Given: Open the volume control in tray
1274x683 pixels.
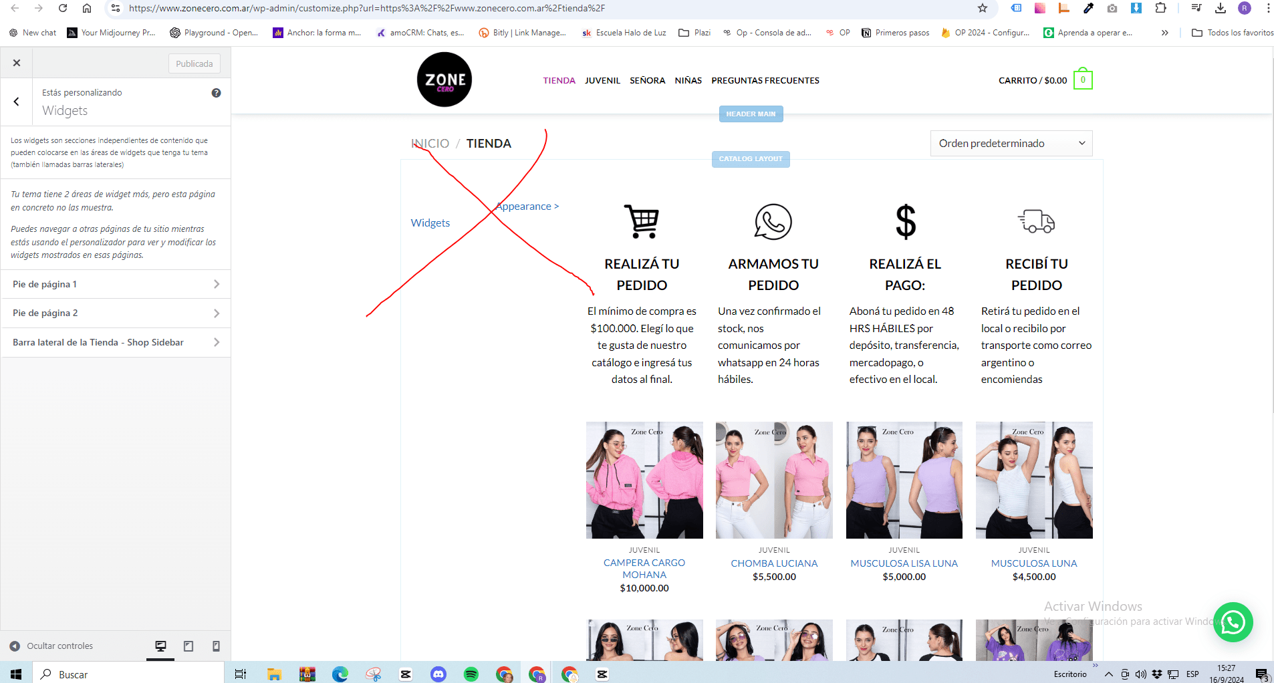Looking at the screenshot, I should pos(1140,674).
